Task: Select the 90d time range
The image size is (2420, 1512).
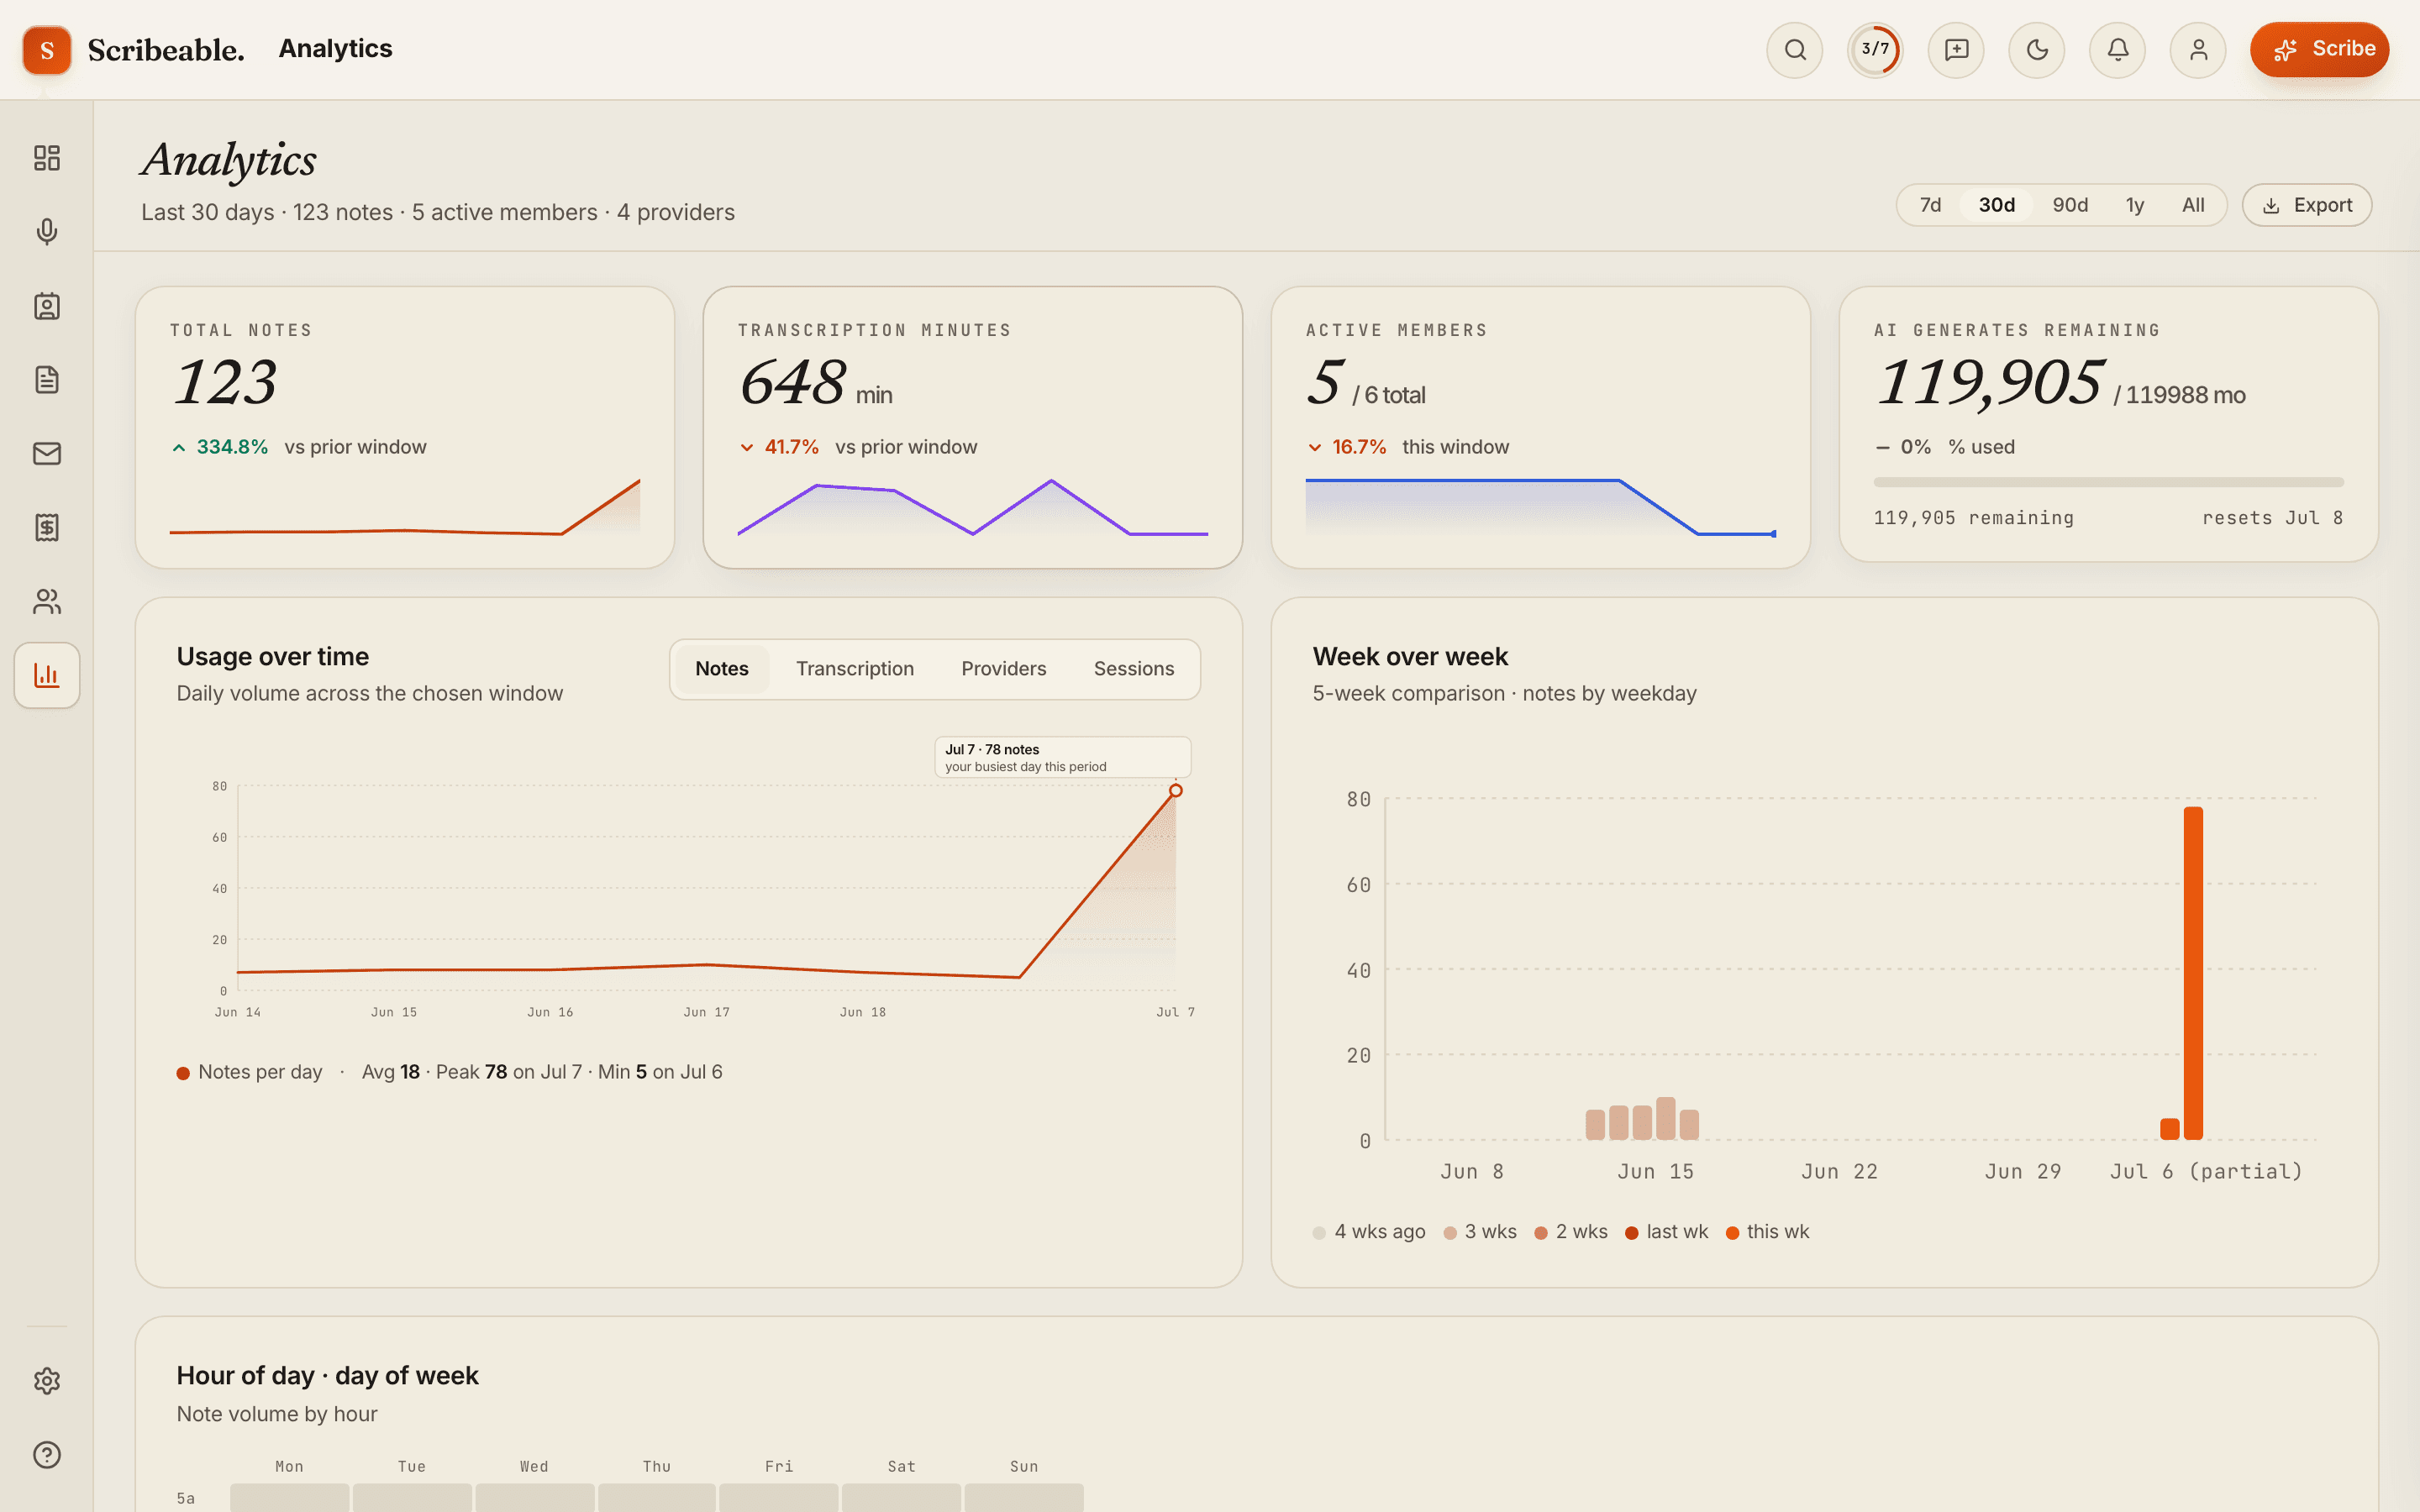Action: click(2070, 205)
